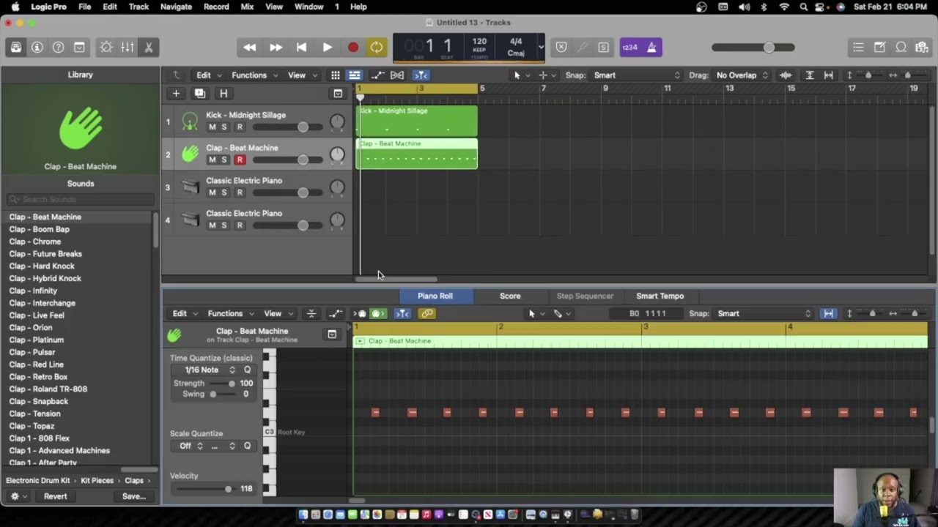The image size is (938, 527).
Task: Toggle the Inspector button
Action: (x=37, y=48)
